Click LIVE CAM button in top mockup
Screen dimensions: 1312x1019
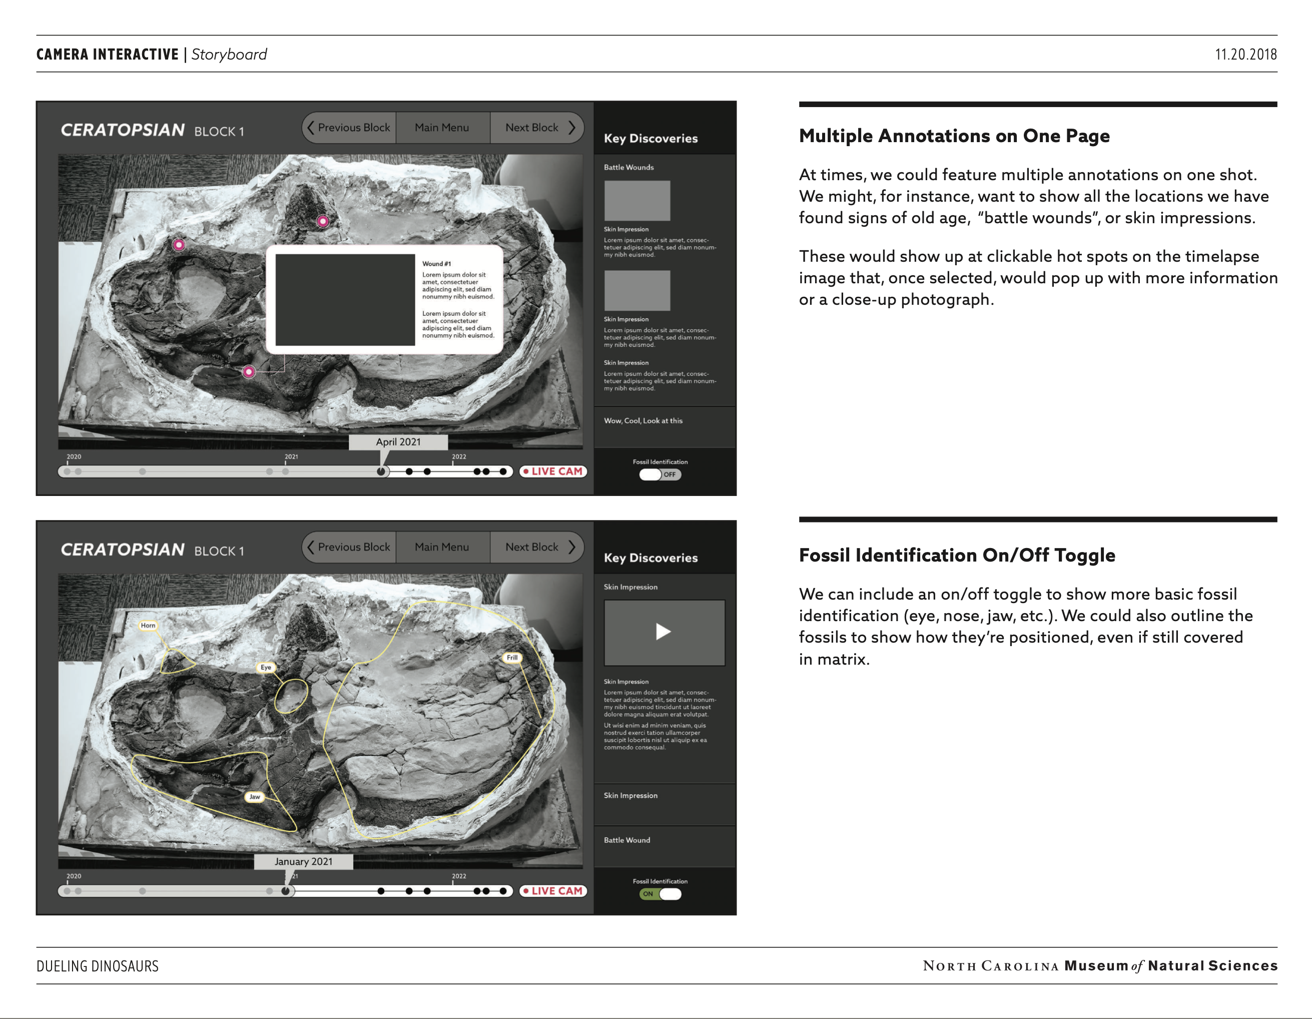pos(553,471)
